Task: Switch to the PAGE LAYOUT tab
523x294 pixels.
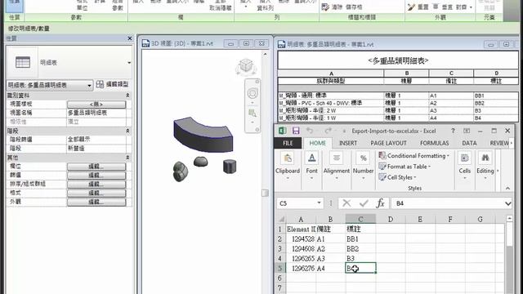Action: [x=388, y=143]
